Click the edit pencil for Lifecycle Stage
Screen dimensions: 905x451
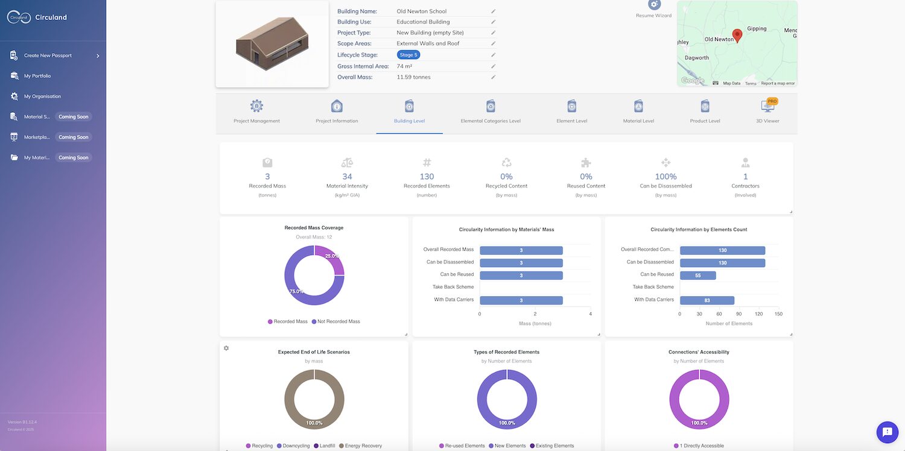coord(493,55)
